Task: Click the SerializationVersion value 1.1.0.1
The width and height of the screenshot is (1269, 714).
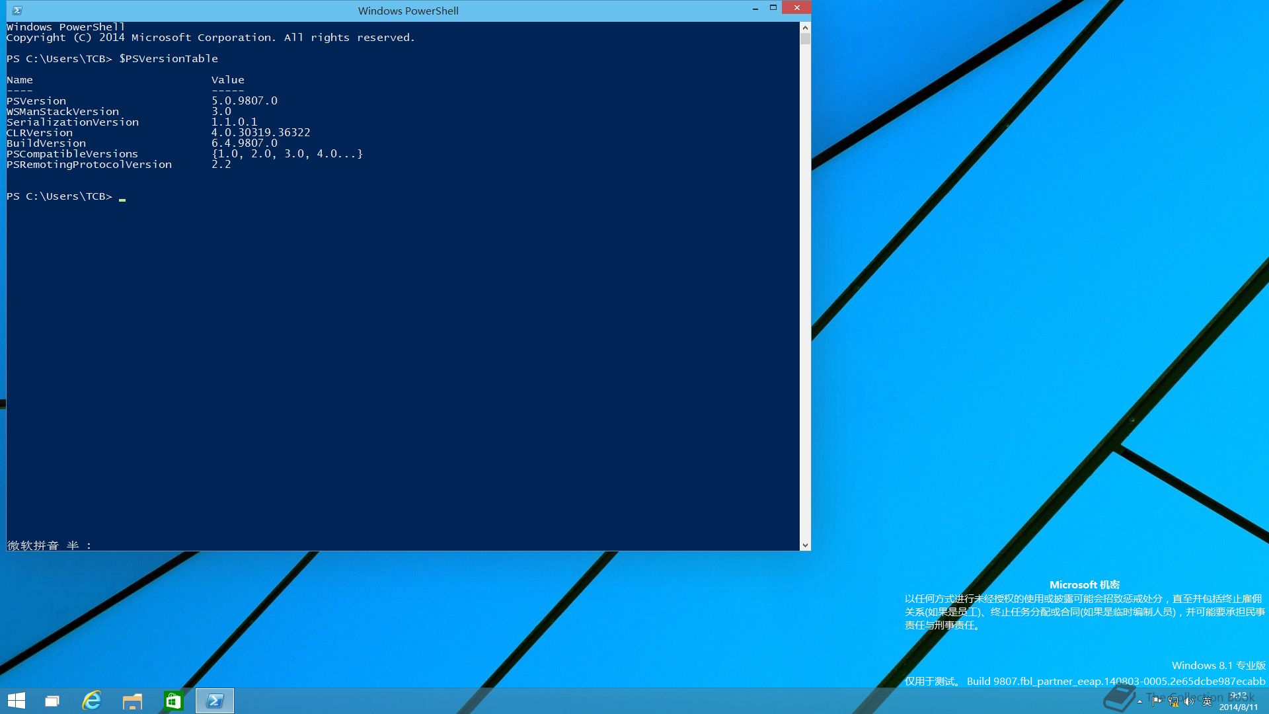Action: click(x=235, y=122)
